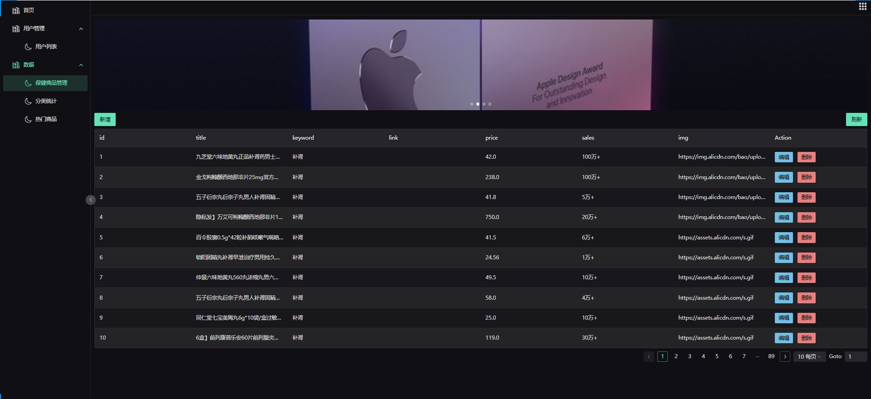The image size is (871, 399).
Task: Select the fourth carousel indicator dot
Action: 490,104
